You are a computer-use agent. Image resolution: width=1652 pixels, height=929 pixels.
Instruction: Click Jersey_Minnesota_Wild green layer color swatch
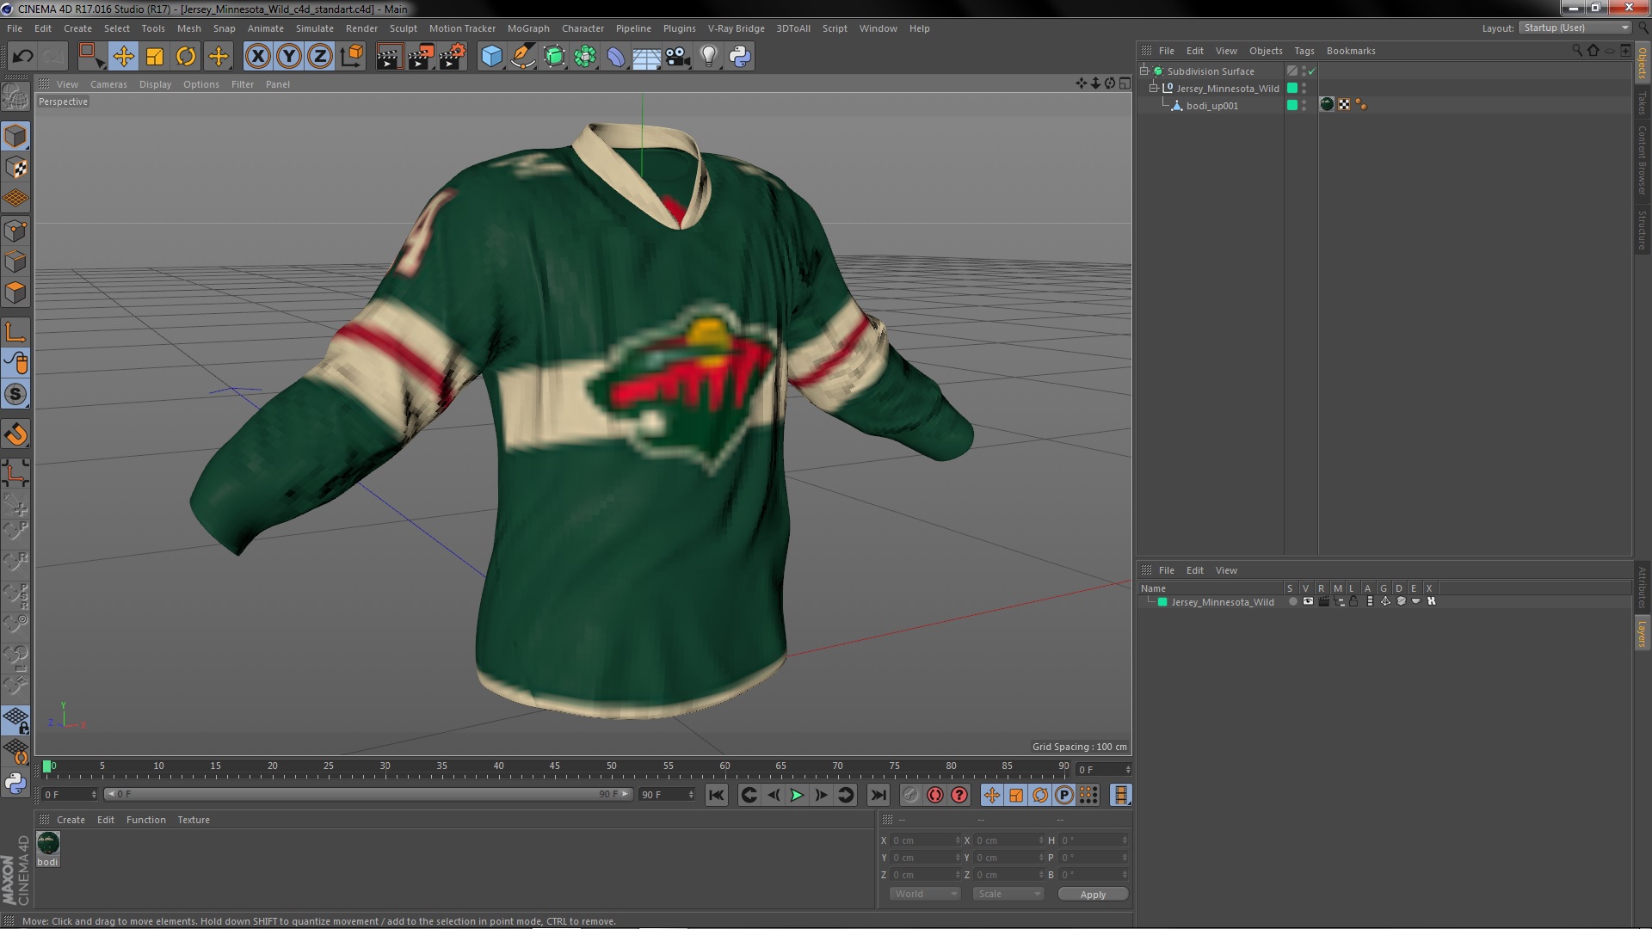click(1162, 602)
